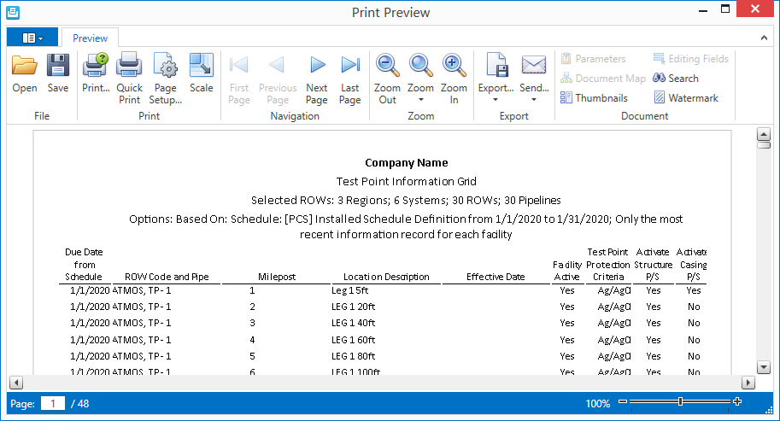Toggle the Thumbnails panel
This screenshot has width=780, height=421.
click(594, 98)
